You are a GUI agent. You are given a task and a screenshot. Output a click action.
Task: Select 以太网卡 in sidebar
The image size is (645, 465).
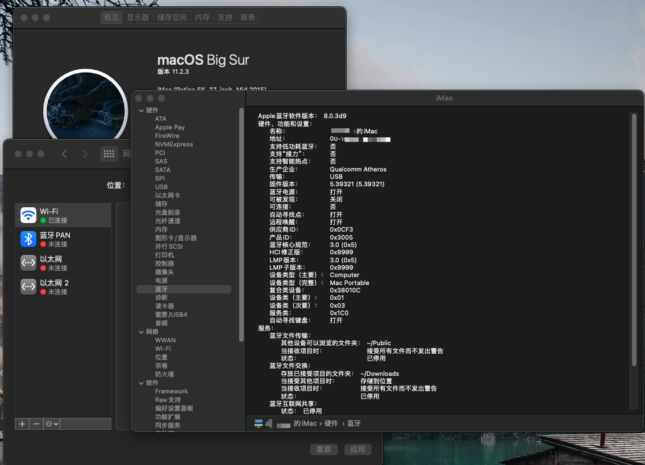(168, 195)
